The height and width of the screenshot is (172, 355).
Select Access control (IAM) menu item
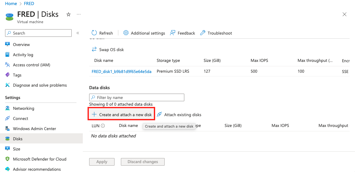point(31,65)
